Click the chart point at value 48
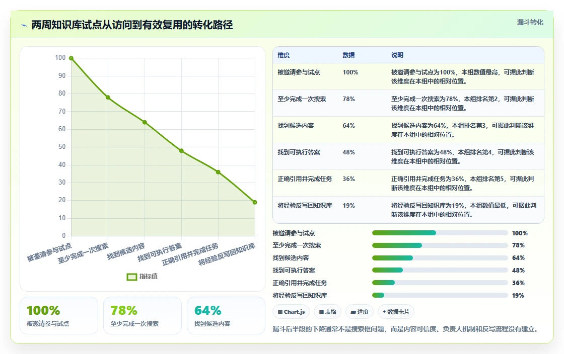This screenshot has width=564, height=354. coord(181,151)
